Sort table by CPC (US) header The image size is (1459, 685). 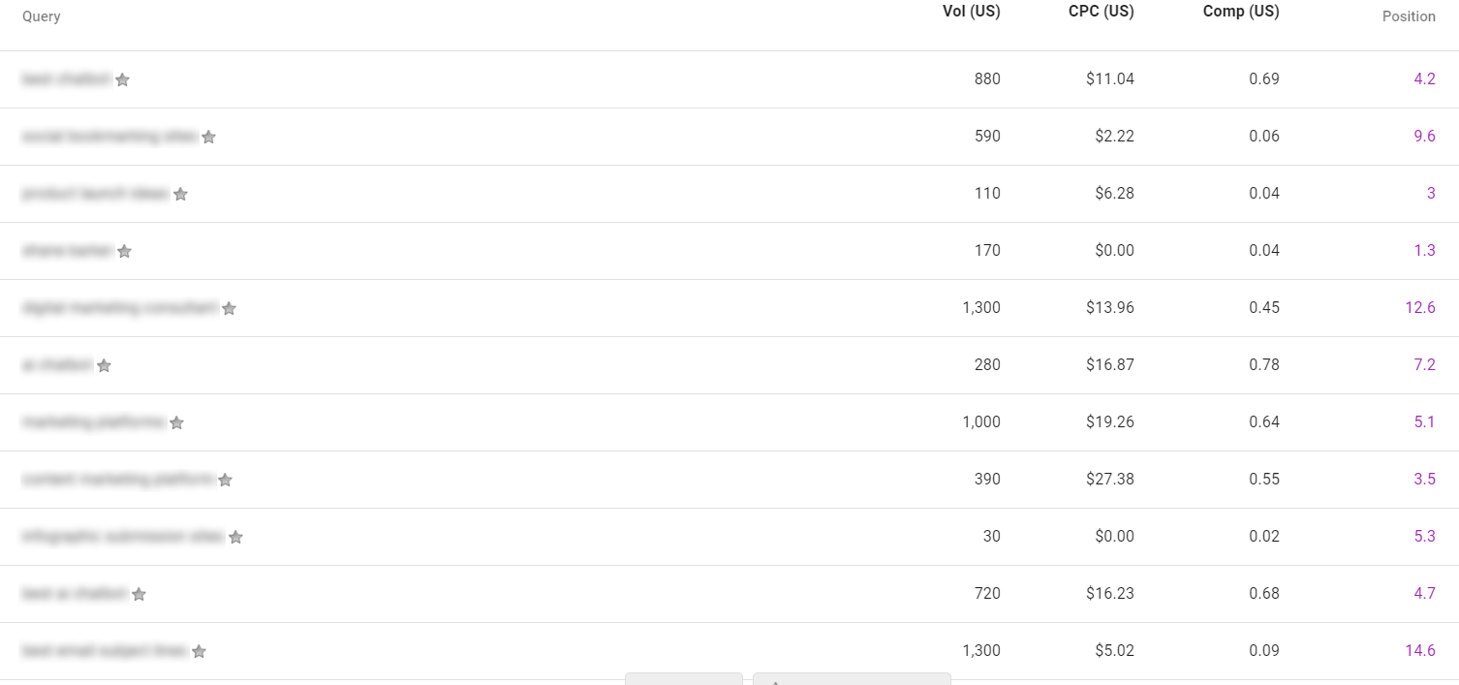tap(1099, 12)
